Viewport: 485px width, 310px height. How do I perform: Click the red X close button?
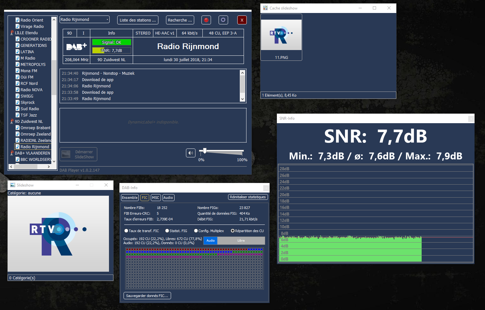(x=242, y=20)
